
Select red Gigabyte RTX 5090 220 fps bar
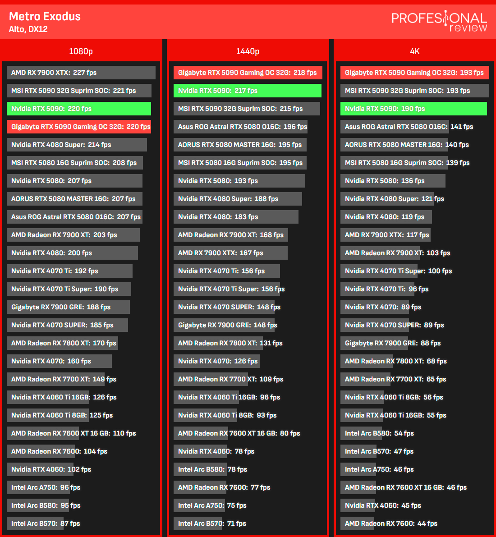(x=79, y=127)
